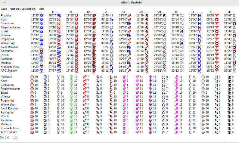Image resolution: width=239 pixels, height=143 pixels.
Task: Select the Jupiter glyph in the Vehlow row
Action: pyautogui.click(x=98, y=97)
